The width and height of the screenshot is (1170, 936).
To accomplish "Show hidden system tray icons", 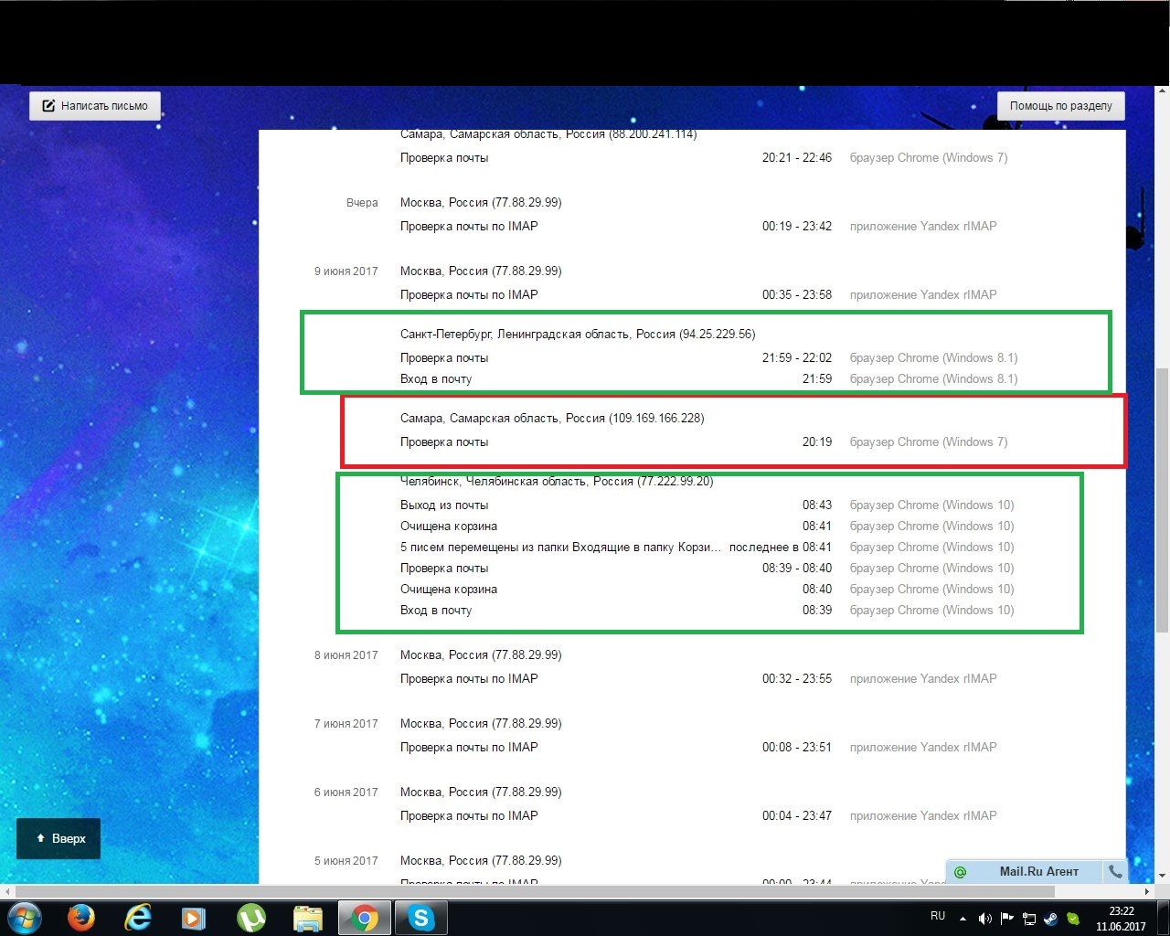I will pyautogui.click(x=963, y=918).
